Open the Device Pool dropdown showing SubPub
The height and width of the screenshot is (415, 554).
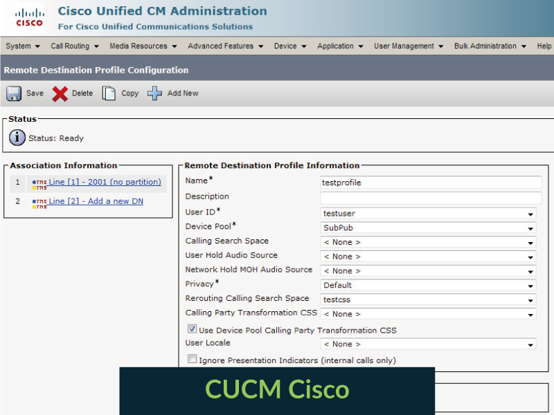[428, 228]
